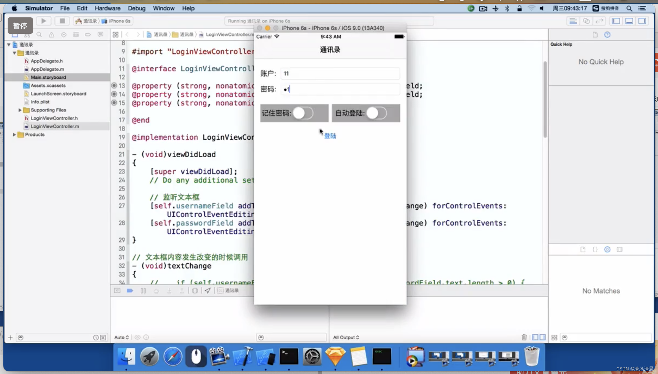Open the Debug menu in menu bar
This screenshot has width=658, height=374.
point(136,8)
